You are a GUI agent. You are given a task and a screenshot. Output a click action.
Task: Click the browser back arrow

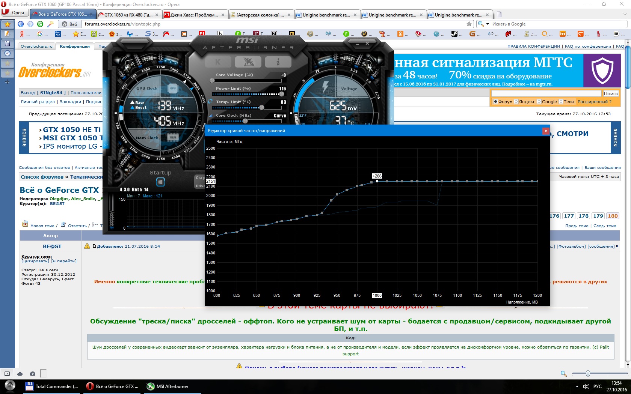point(21,24)
